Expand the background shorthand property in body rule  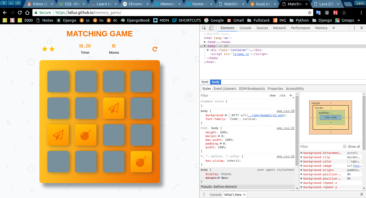point(226,115)
